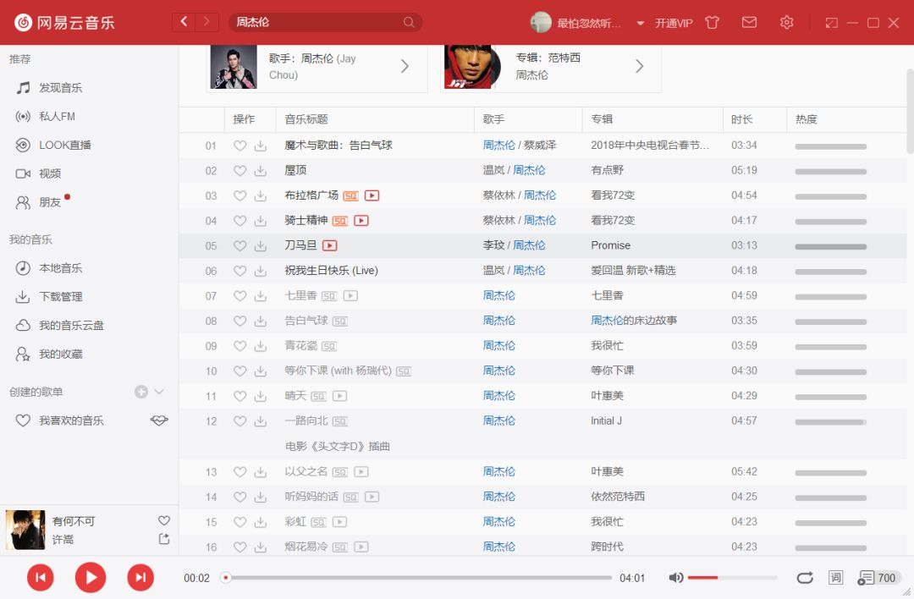Play the MV for 布拉格广场
Screen dimensions: 914x599
372,195
